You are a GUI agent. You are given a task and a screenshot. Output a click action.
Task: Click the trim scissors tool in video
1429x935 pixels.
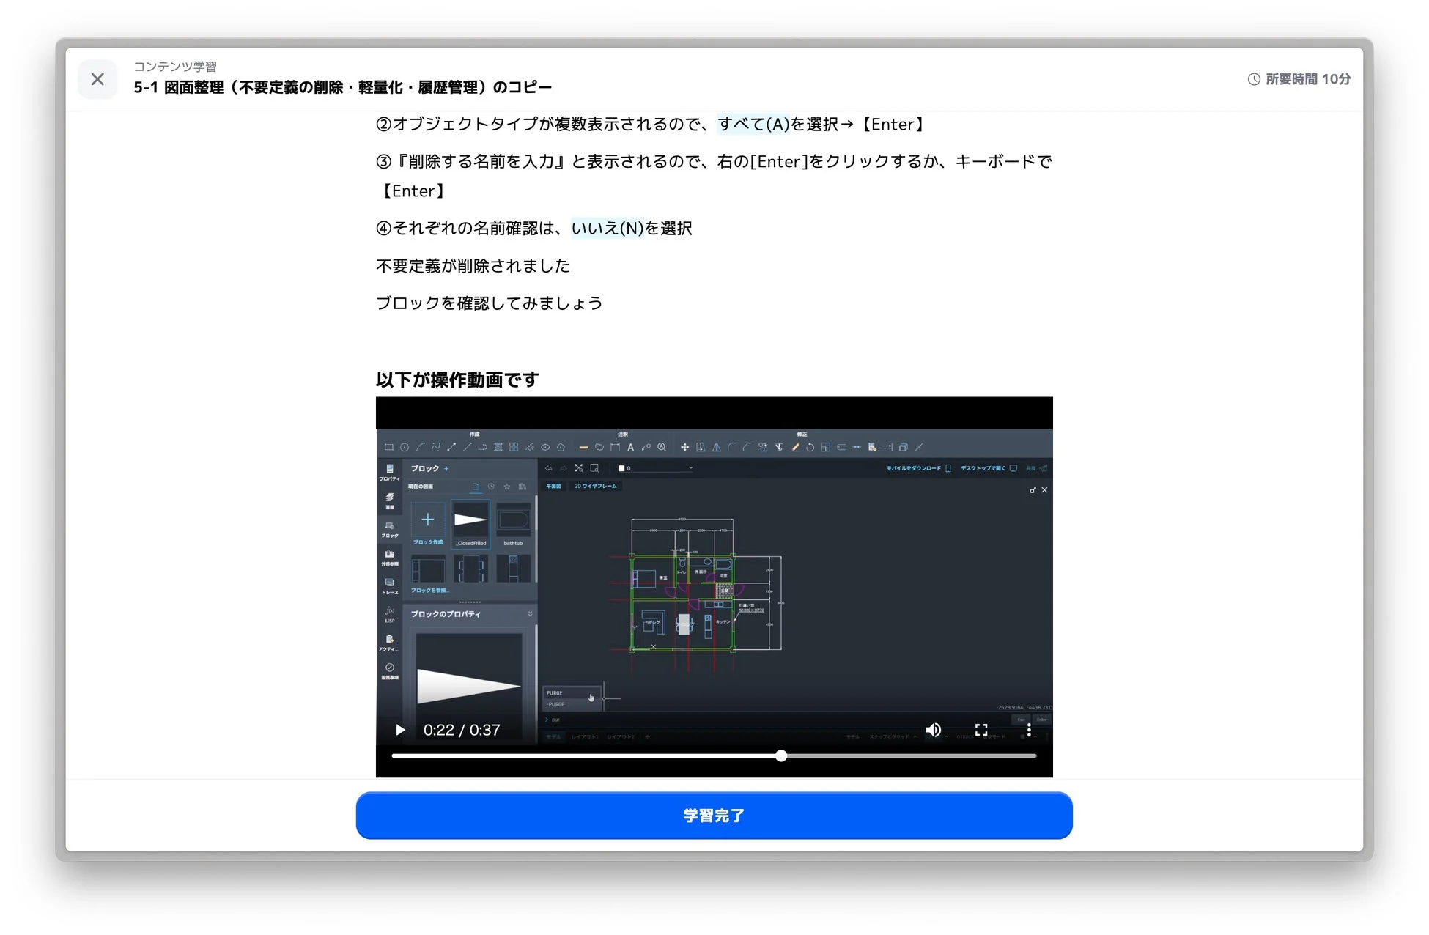pyautogui.click(x=778, y=447)
